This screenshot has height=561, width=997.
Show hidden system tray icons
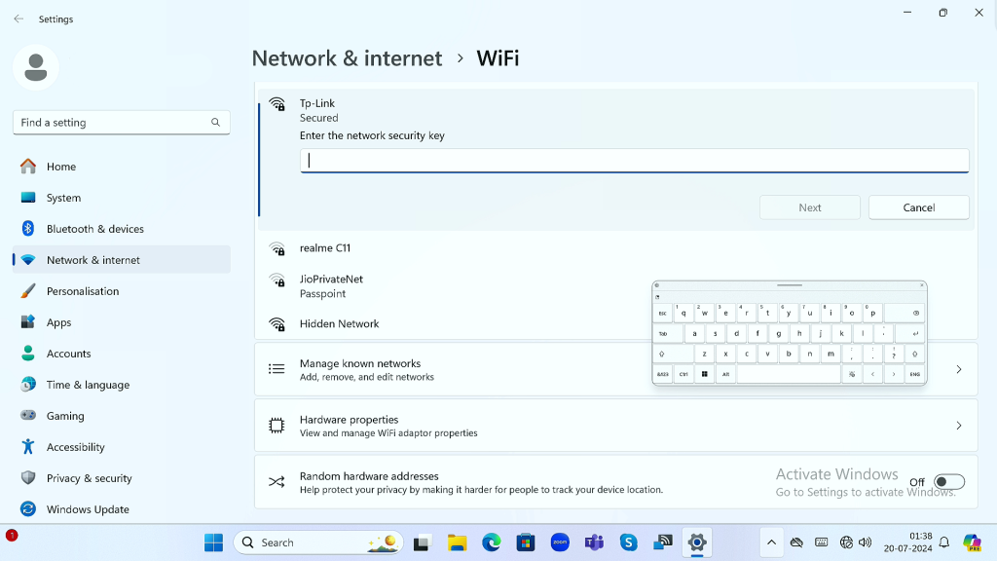771,542
